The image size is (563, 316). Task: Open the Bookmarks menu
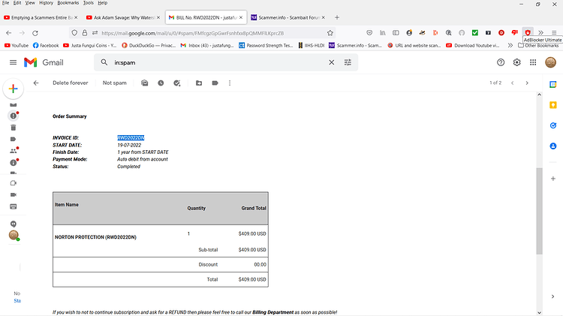[x=68, y=3]
